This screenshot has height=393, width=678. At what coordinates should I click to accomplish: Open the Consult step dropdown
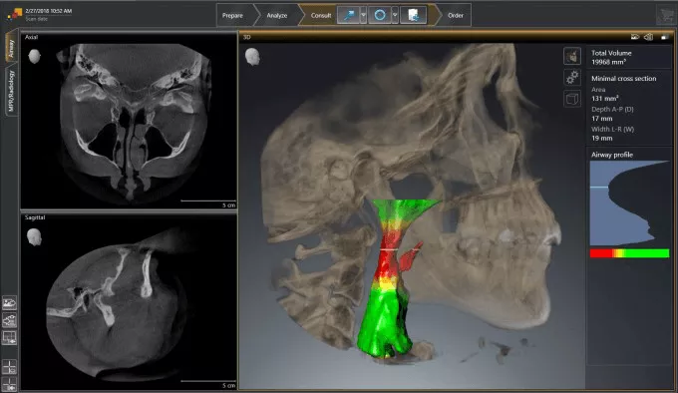coord(321,15)
